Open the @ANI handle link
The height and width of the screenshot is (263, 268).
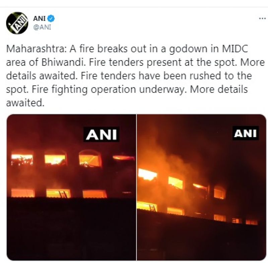tap(42, 28)
